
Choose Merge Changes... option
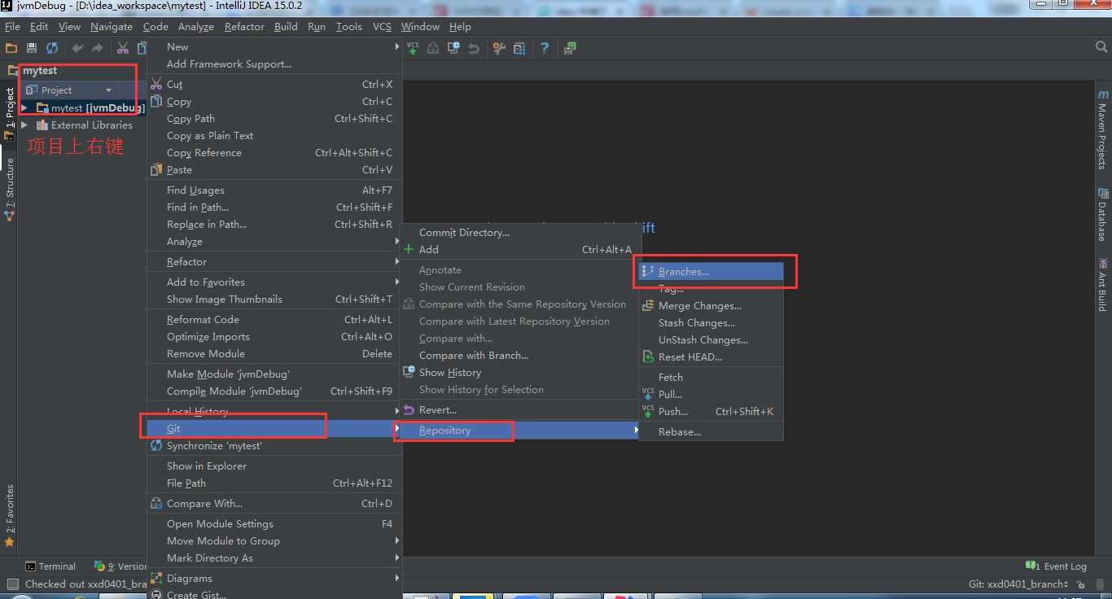(x=711, y=306)
